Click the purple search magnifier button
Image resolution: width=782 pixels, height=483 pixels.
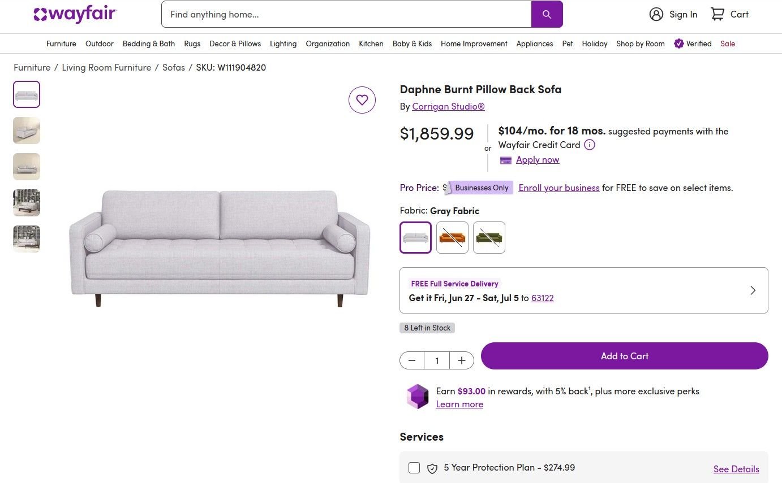547,14
